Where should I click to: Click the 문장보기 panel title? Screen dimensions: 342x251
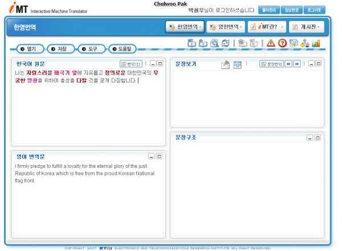(x=186, y=64)
